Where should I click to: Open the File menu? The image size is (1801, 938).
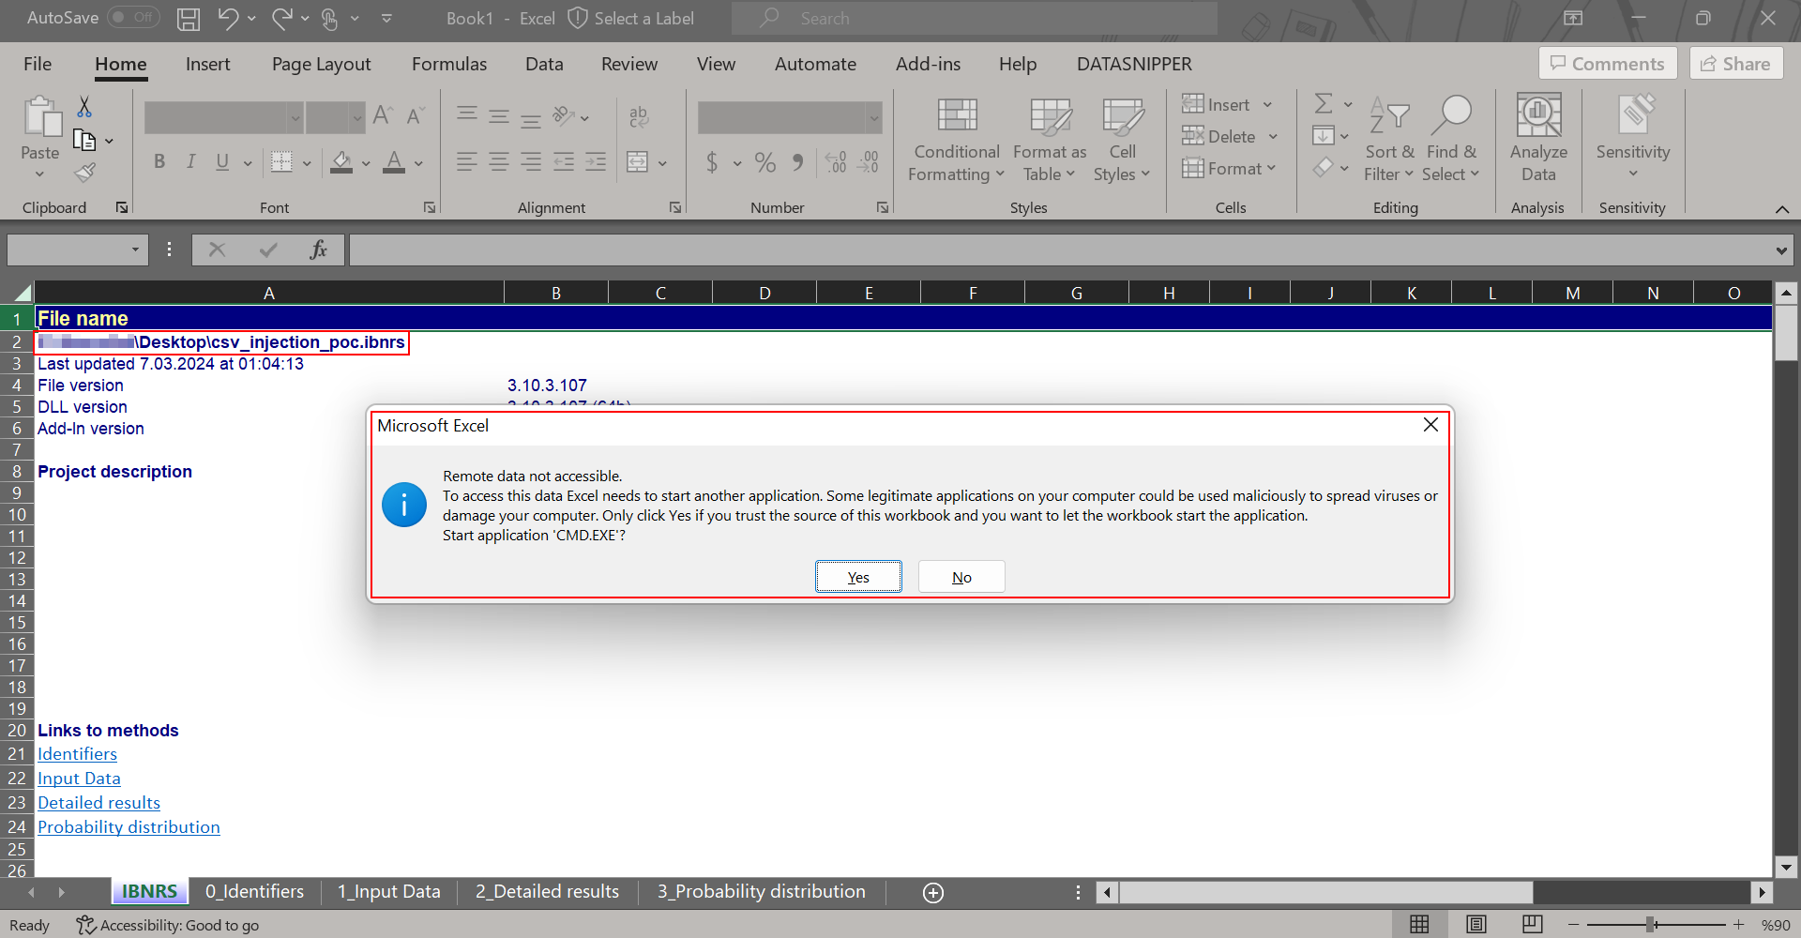pos(38,64)
